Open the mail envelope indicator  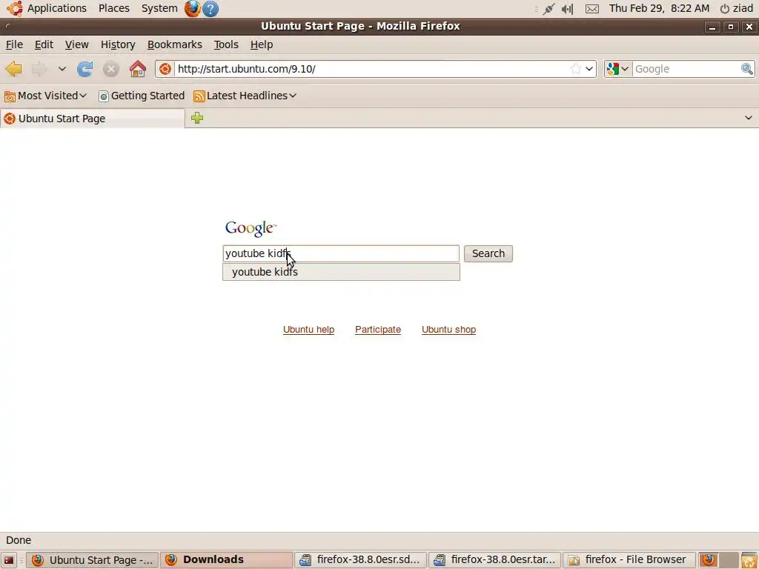[592, 9]
